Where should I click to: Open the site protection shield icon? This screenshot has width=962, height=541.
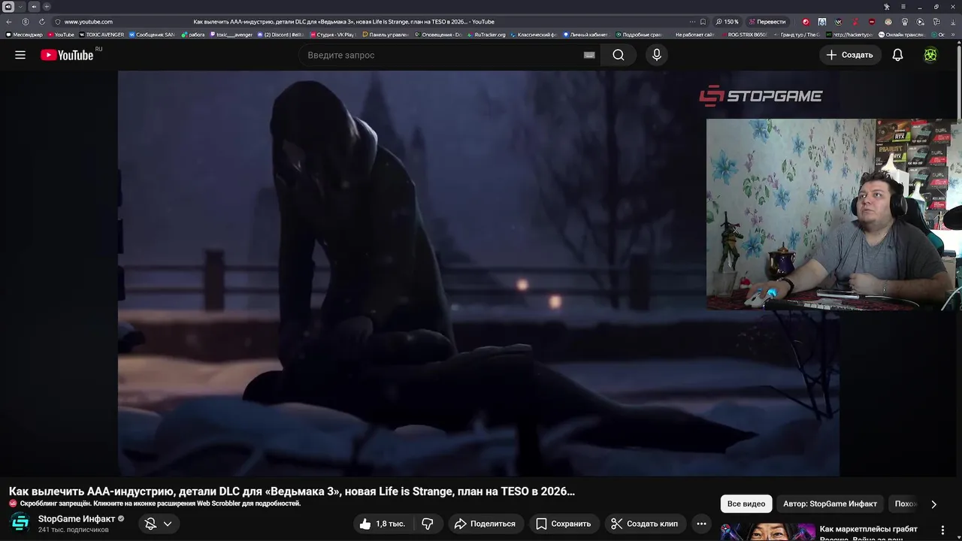tap(58, 22)
